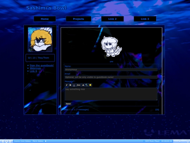
Task: Go to guestbook page [1]
Action: coord(157,109)
